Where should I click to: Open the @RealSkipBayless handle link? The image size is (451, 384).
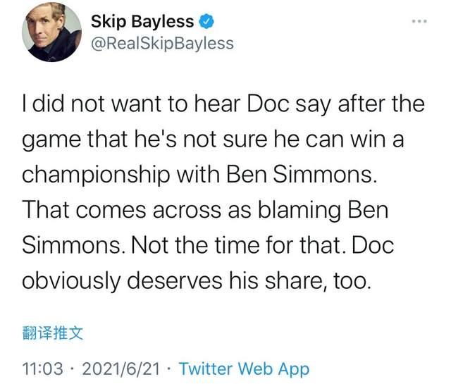[161, 43]
